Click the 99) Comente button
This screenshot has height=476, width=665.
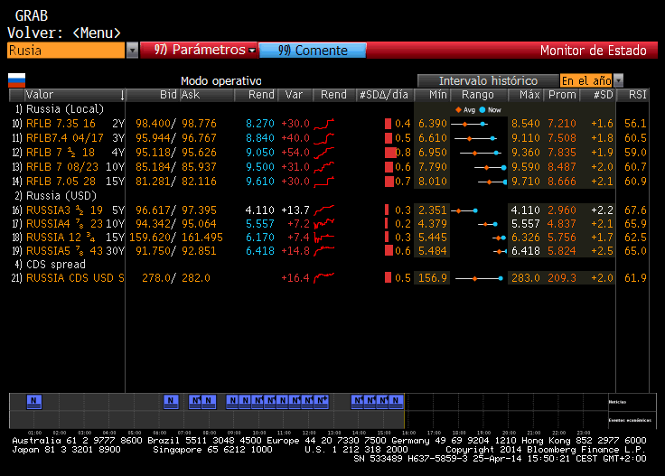click(313, 51)
